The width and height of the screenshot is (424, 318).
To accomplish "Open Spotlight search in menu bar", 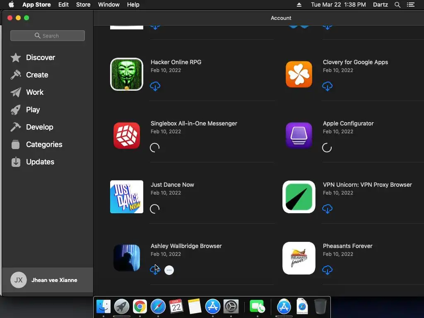I will pyautogui.click(x=397, y=5).
